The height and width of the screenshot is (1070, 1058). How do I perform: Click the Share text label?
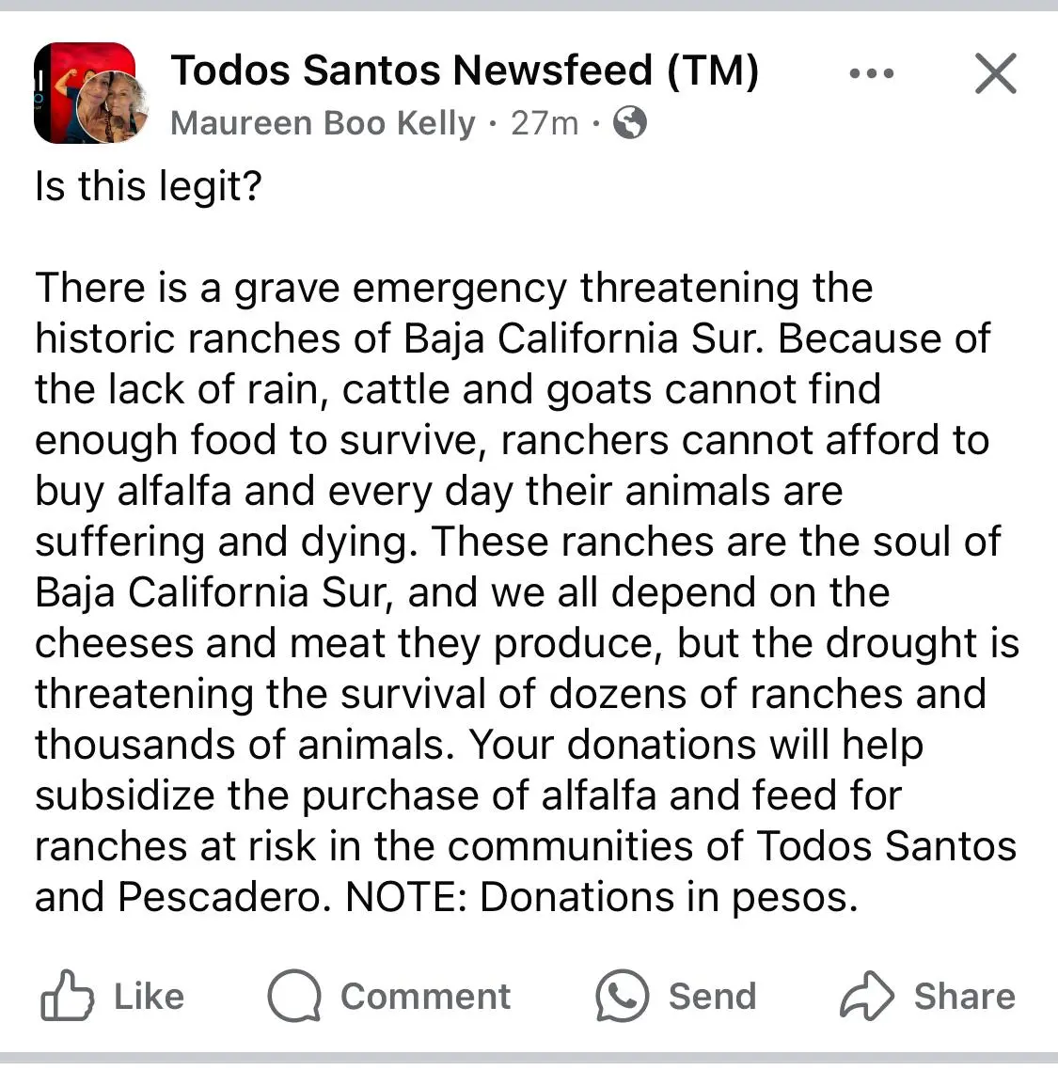(963, 998)
